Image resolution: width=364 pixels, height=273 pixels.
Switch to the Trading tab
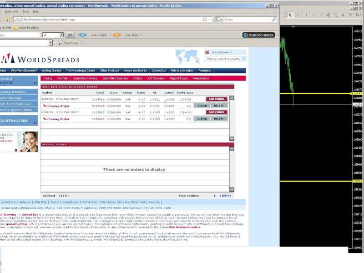(x=48, y=78)
